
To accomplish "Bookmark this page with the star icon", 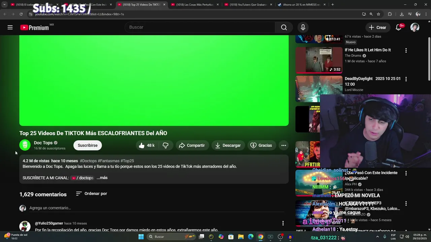I will [378, 14].
